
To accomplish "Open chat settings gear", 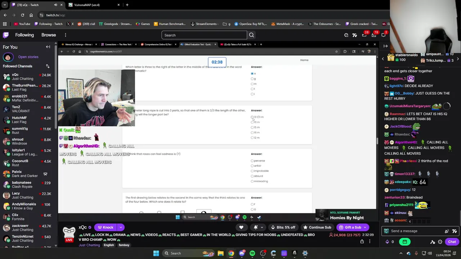I will coord(440,242).
